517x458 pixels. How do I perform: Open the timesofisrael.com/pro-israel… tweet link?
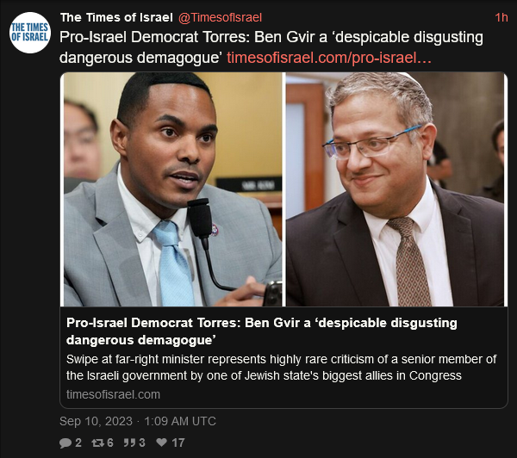[329, 58]
